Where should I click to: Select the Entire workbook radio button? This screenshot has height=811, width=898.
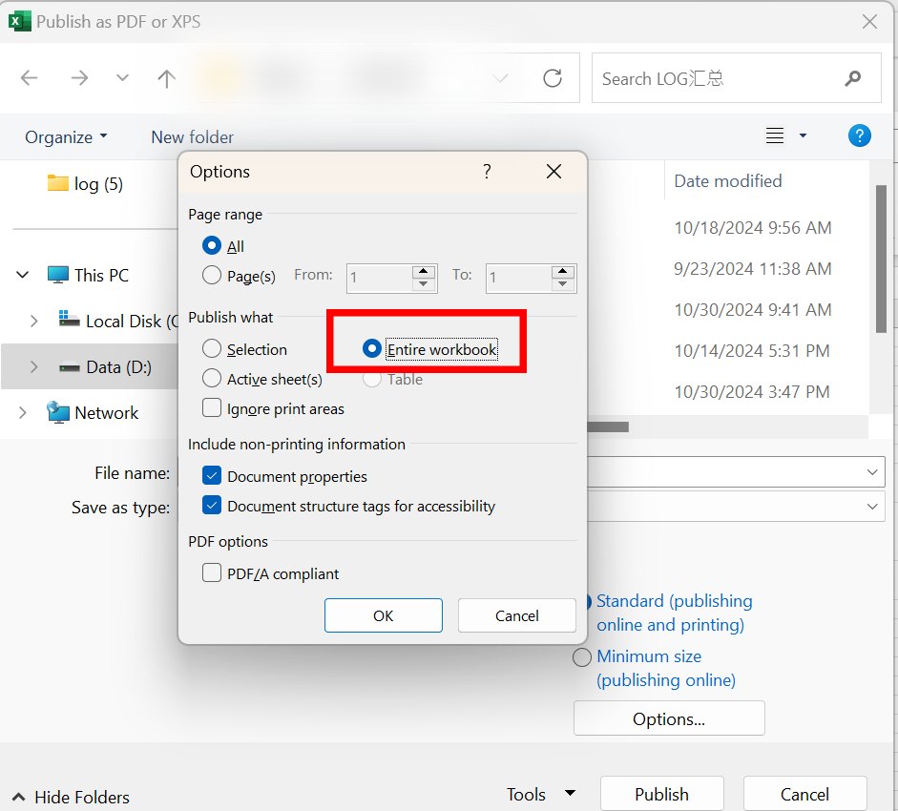coord(371,348)
